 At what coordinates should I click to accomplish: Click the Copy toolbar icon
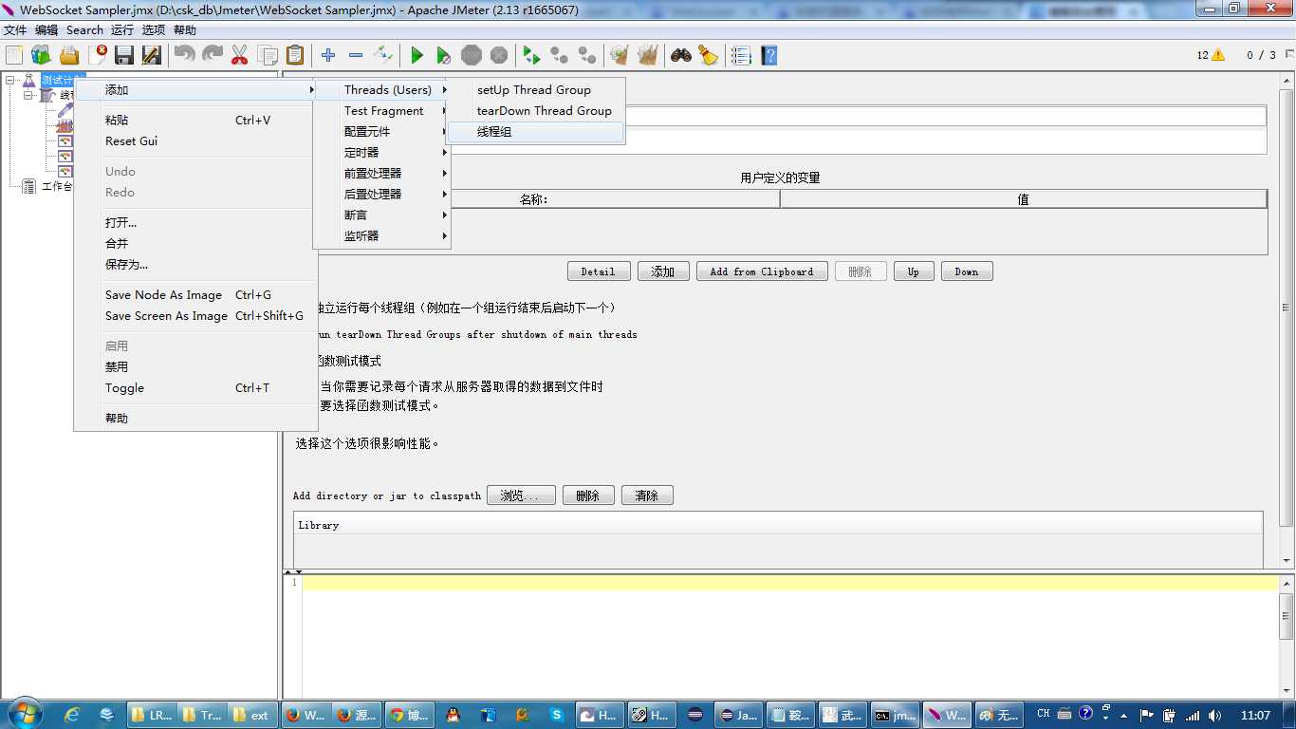coord(268,55)
